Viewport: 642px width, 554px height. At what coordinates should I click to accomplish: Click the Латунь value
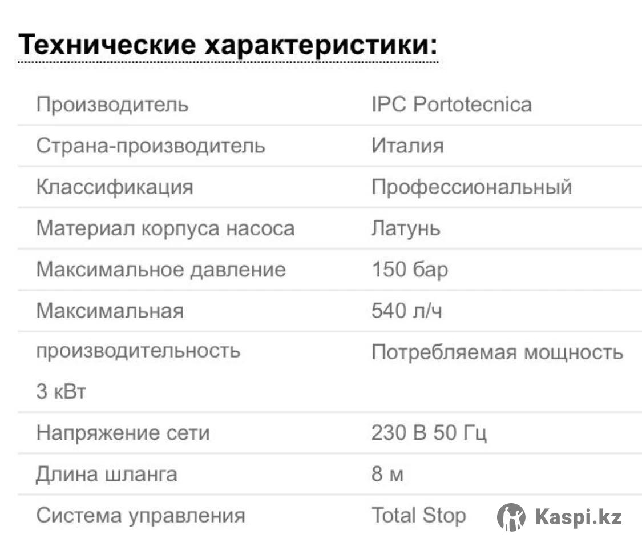pyautogui.click(x=406, y=228)
